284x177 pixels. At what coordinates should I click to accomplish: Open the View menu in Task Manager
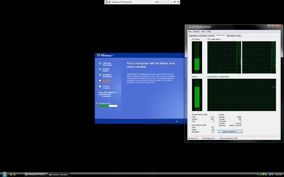click(203, 32)
